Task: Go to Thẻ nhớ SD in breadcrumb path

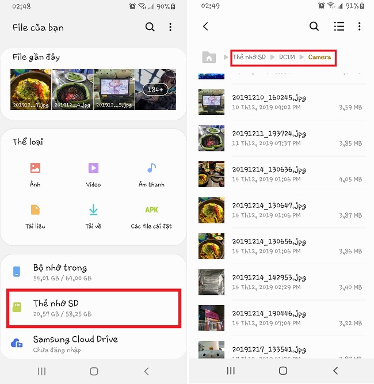Action: coord(249,57)
